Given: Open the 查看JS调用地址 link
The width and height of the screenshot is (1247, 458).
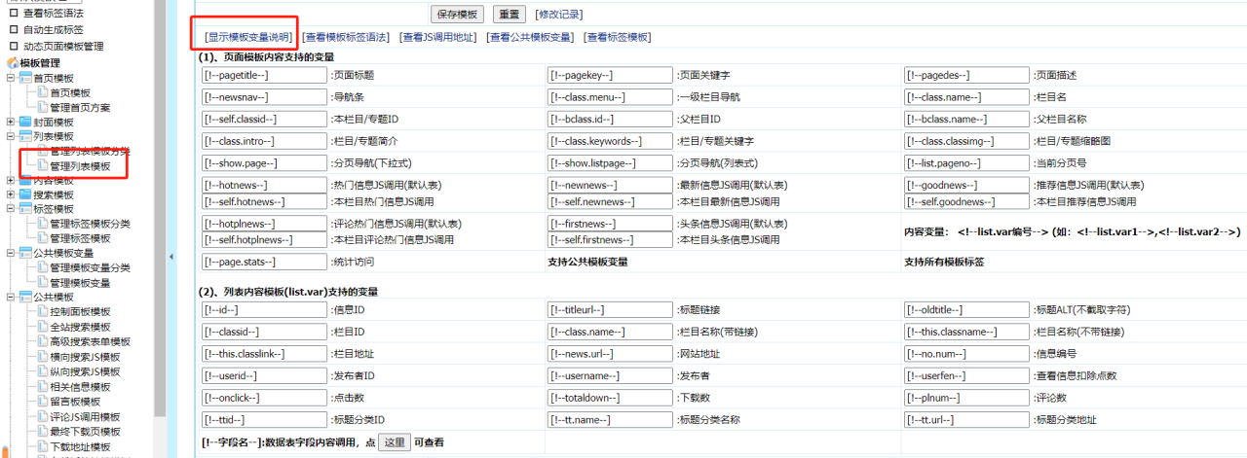Looking at the screenshot, I should pos(437,37).
